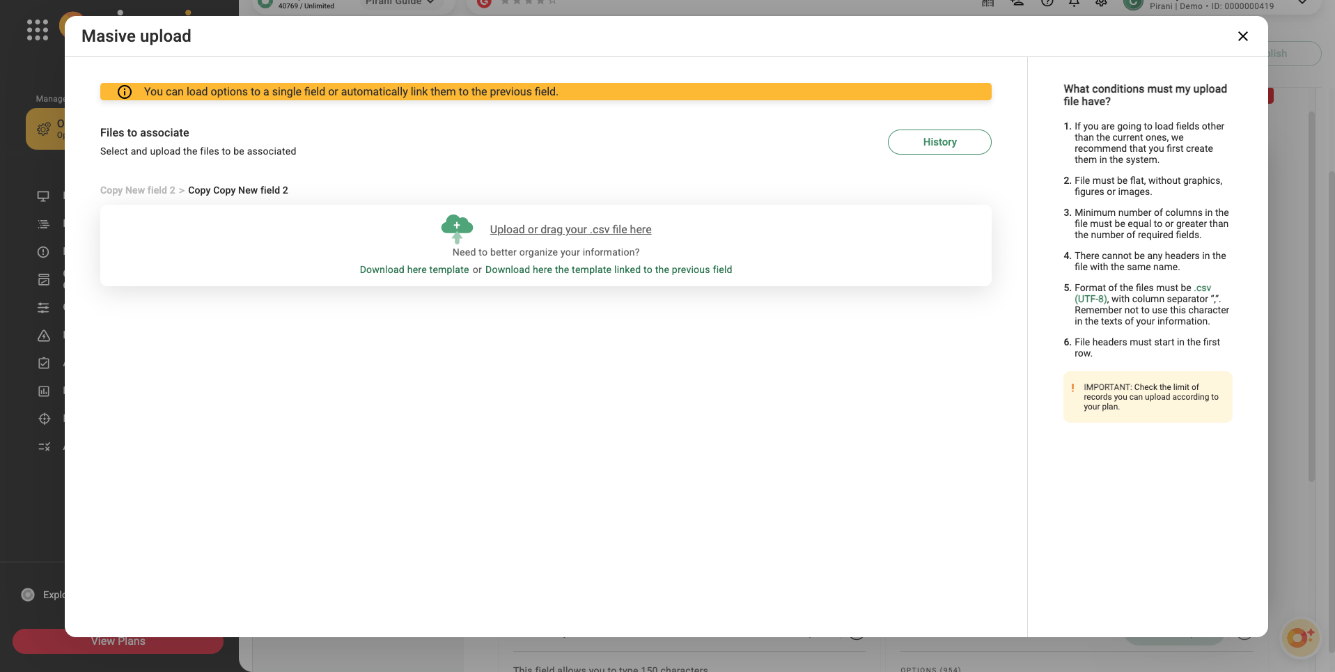Open the apps grid launcher

pos(37,30)
